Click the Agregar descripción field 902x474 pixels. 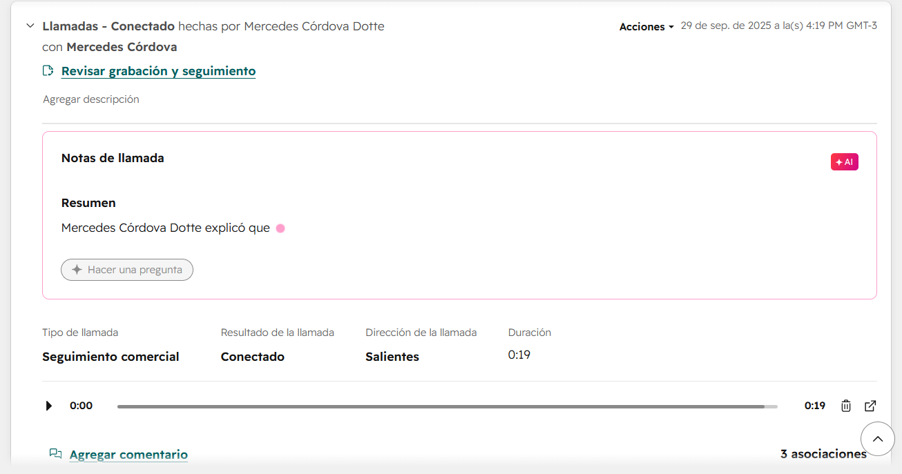click(x=91, y=99)
